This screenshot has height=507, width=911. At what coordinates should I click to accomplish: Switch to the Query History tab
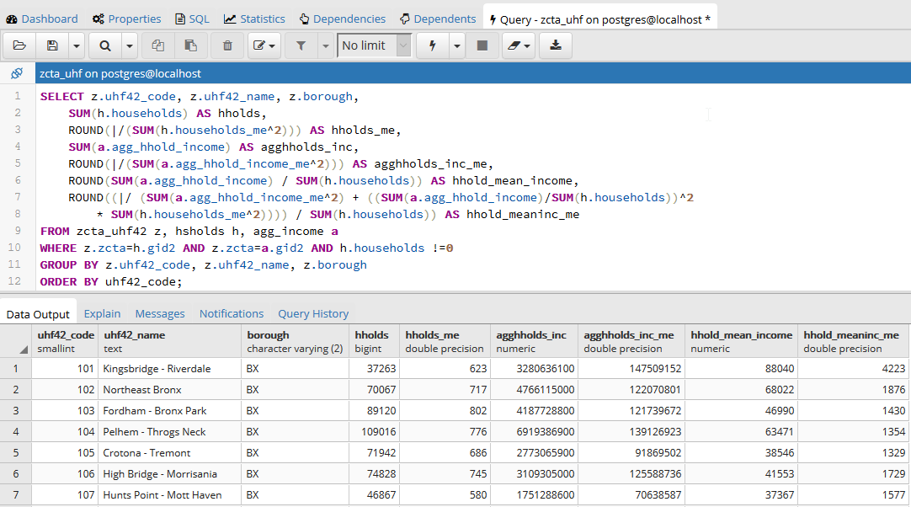tap(312, 313)
